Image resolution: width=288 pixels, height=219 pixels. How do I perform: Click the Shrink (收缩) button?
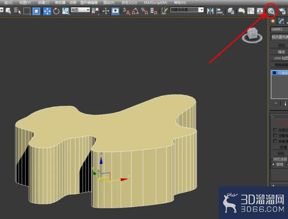[281, 147]
